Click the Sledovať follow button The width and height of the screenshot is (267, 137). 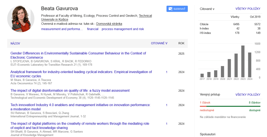(177, 9)
